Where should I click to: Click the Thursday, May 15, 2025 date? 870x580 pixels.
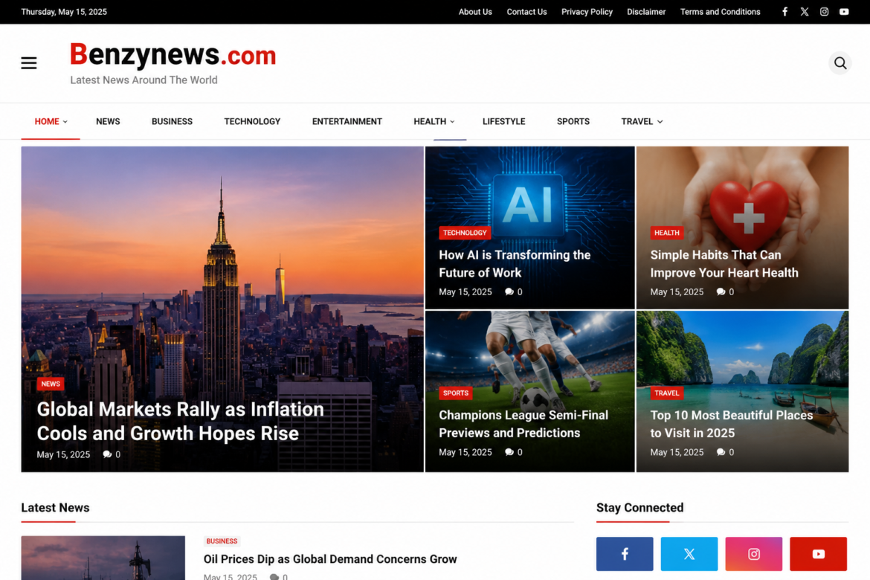(64, 12)
